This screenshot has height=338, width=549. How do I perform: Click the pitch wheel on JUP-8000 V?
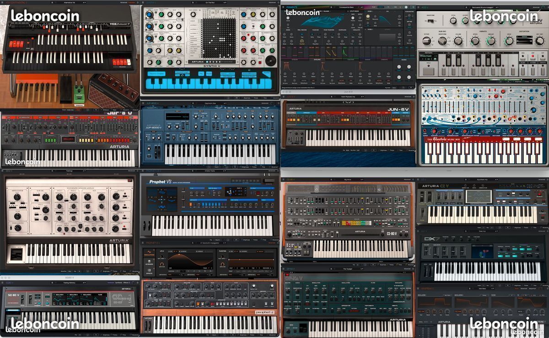(156, 153)
